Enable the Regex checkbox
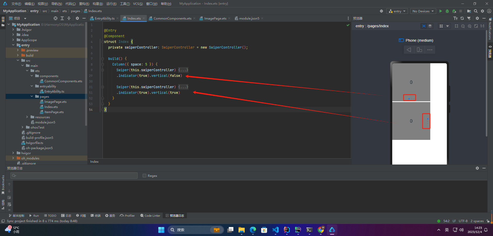 (144, 176)
